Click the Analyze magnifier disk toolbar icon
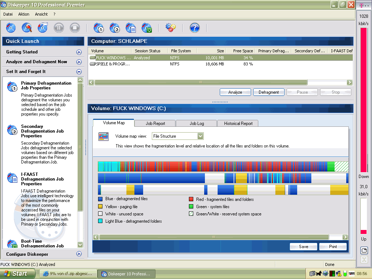 click(x=27, y=28)
